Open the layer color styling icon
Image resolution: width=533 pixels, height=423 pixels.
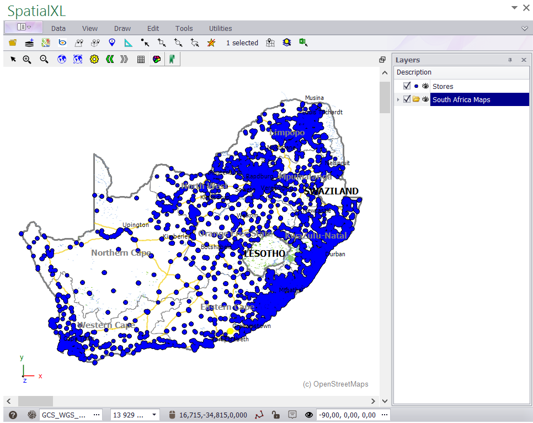click(156, 59)
